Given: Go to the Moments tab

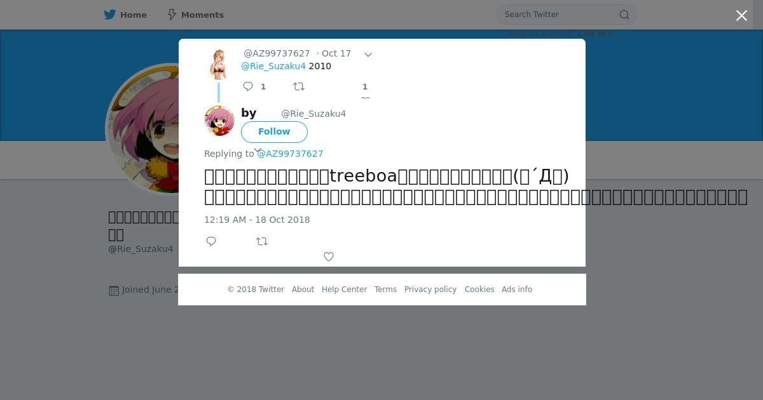Looking at the screenshot, I should tap(195, 15).
